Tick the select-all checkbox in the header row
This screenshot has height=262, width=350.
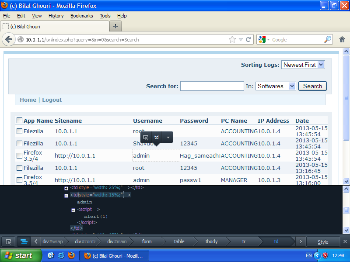[x=19, y=121]
